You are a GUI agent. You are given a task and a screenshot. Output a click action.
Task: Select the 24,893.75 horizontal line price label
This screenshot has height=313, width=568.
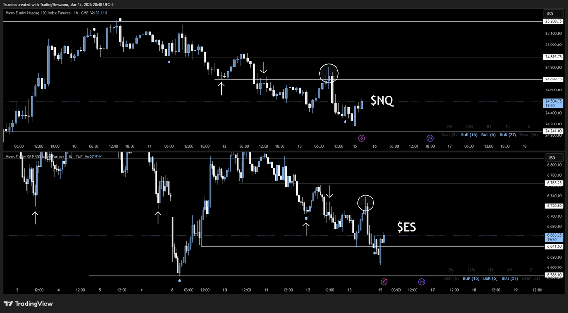[x=553, y=57]
